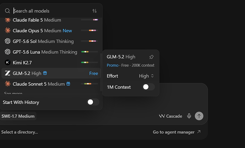
Task: Enable the 1M Context toggle
Action: (148, 87)
